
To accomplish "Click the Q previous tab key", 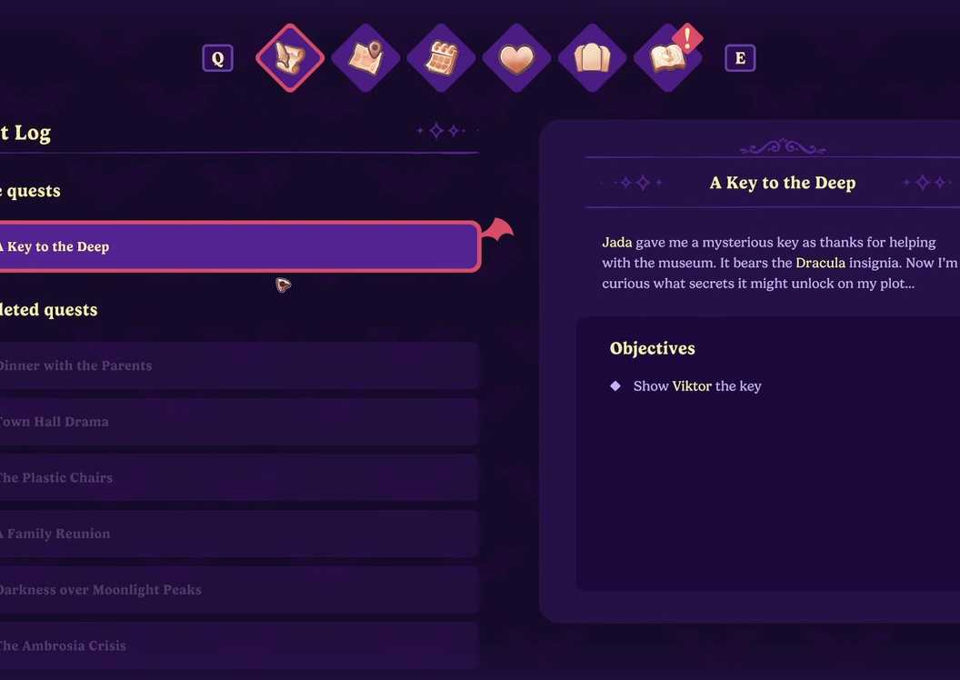I will click(x=217, y=58).
